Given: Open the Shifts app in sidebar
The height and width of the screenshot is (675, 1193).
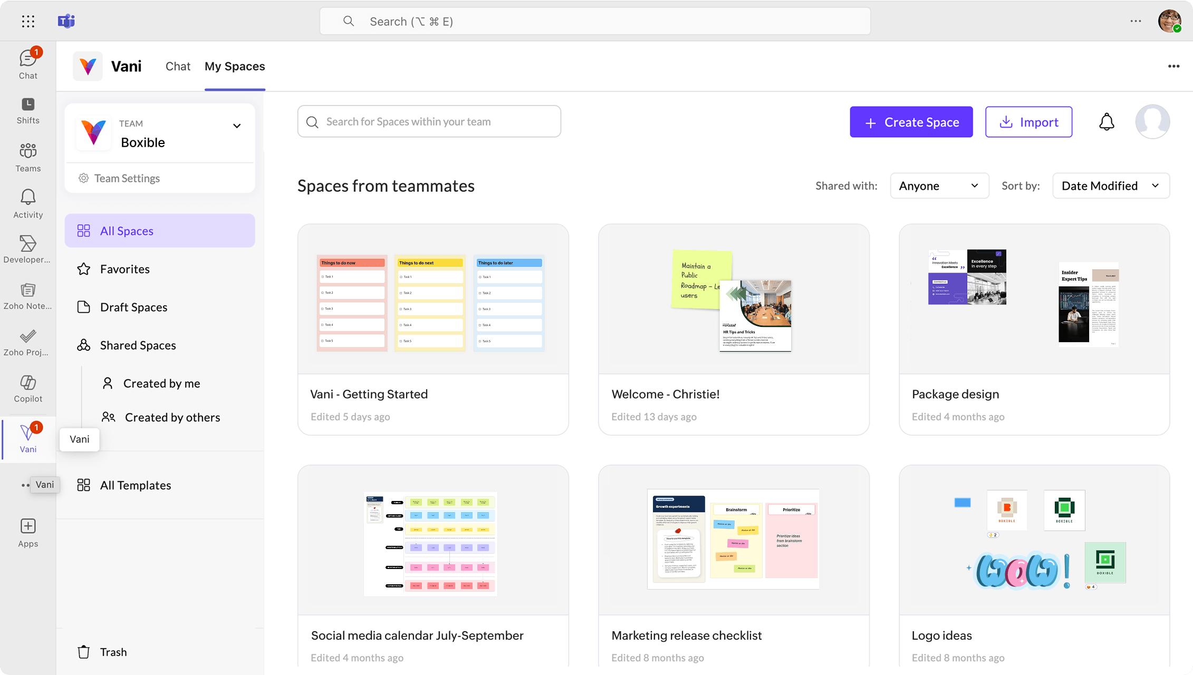Looking at the screenshot, I should 28,110.
